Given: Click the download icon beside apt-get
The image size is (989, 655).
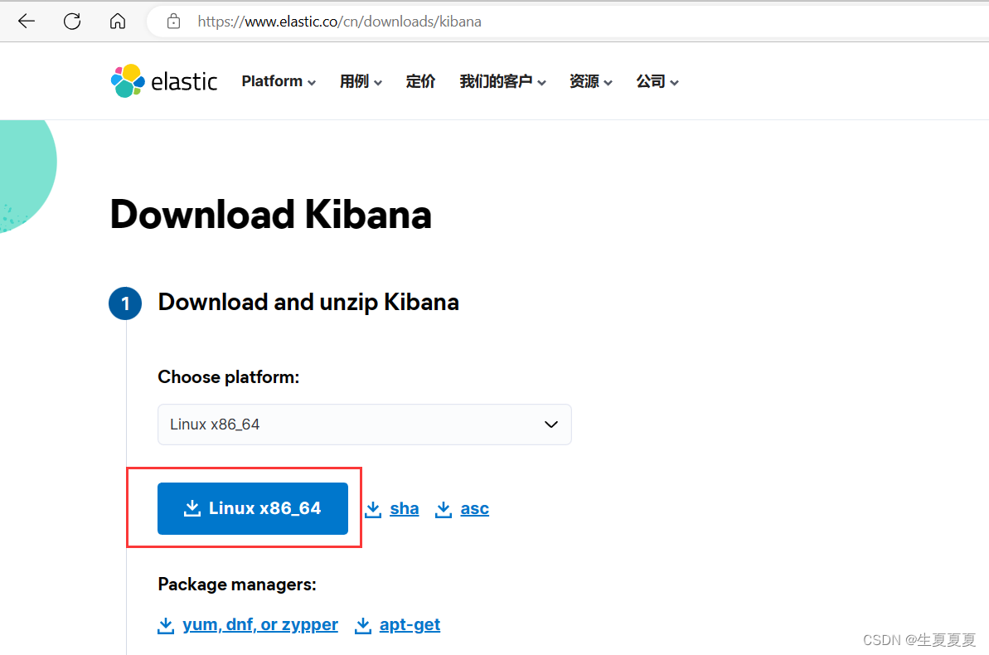Looking at the screenshot, I should pos(362,624).
